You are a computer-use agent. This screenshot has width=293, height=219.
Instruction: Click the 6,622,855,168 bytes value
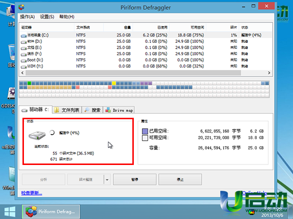coord(215,131)
